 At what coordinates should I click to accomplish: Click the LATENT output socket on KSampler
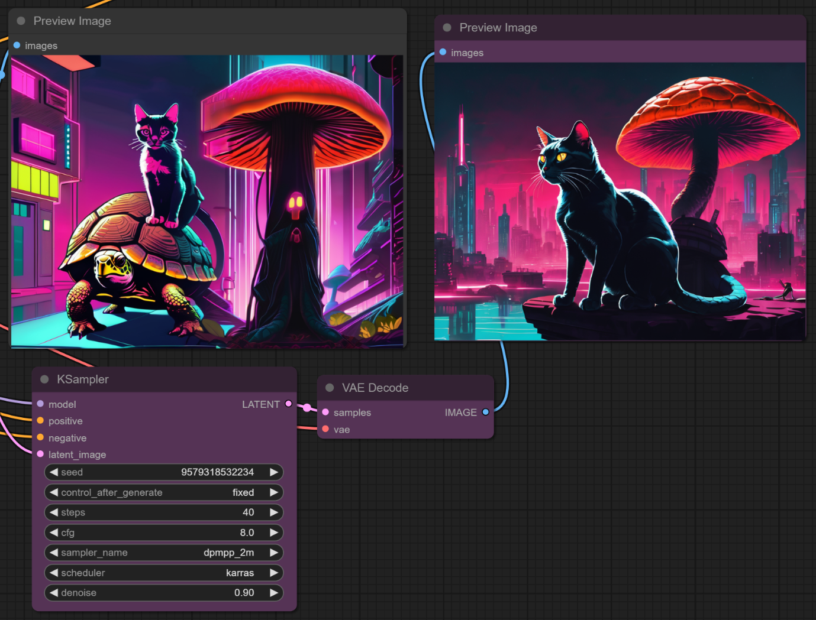(289, 404)
